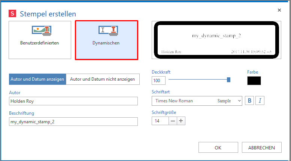This screenshot has width=291, height=161.
Task: Close the Stempel erstellen dialog
Action: click(x=279, y=10)
